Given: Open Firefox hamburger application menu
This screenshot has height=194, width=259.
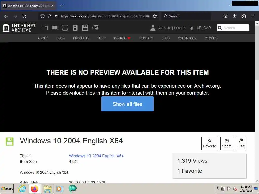Looking at the screenshot, I should (253, 16).
